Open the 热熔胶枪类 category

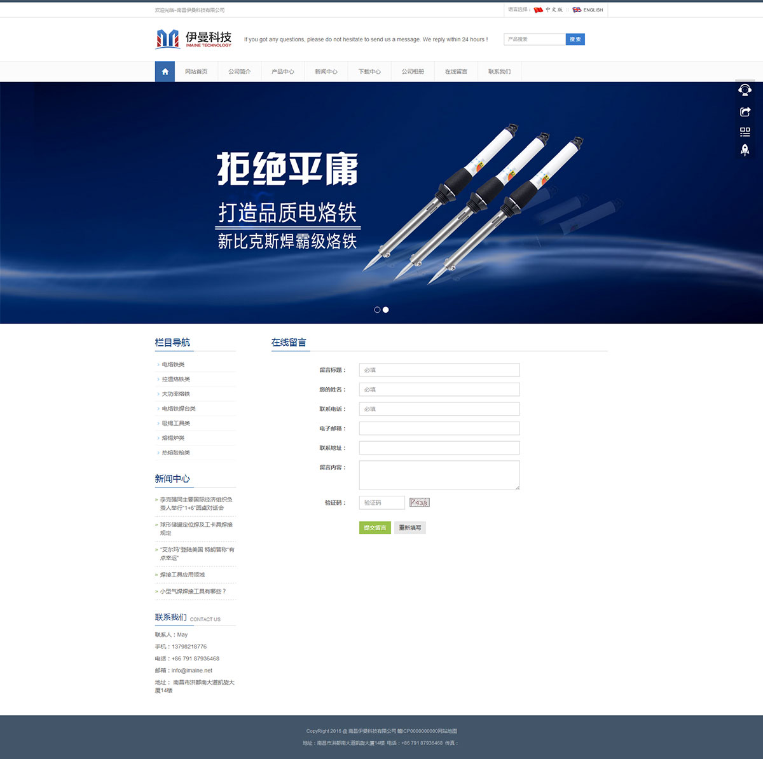176,452
